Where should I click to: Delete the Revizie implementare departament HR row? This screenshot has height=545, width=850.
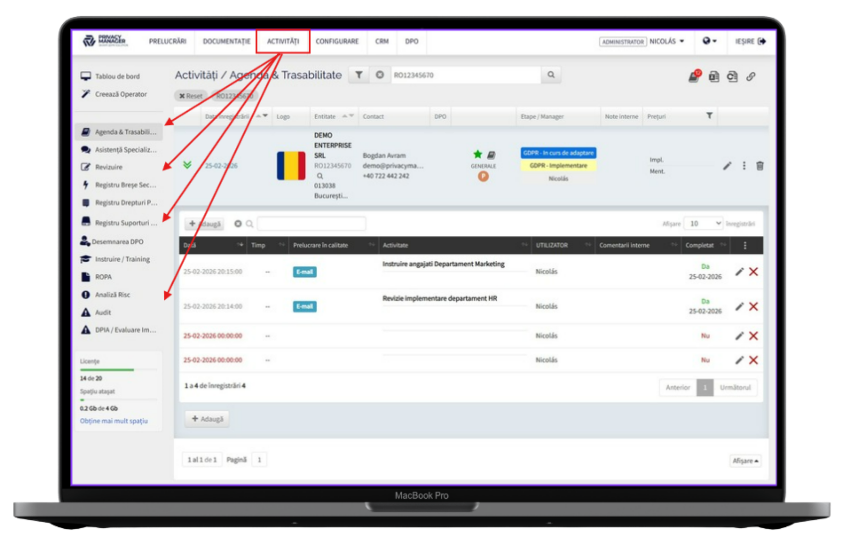[753, 307]
